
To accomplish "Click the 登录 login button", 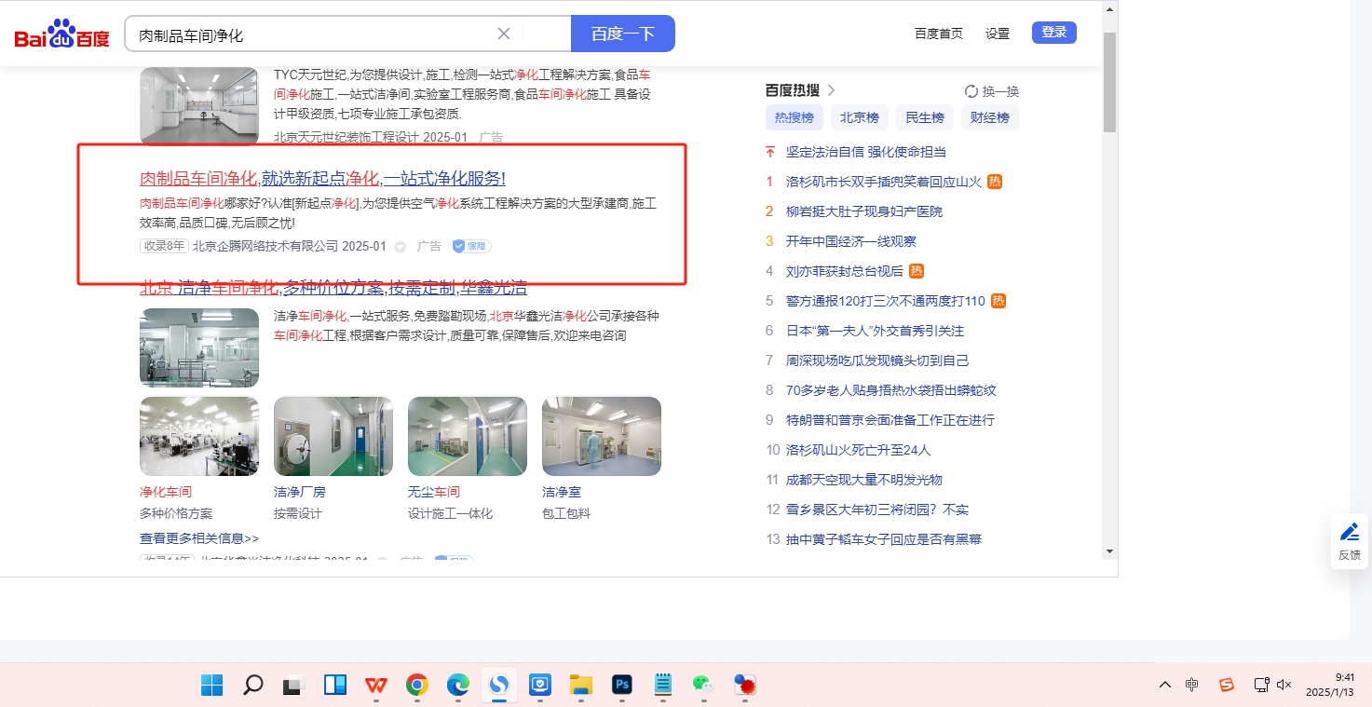I will click(x=1054, y=33).
